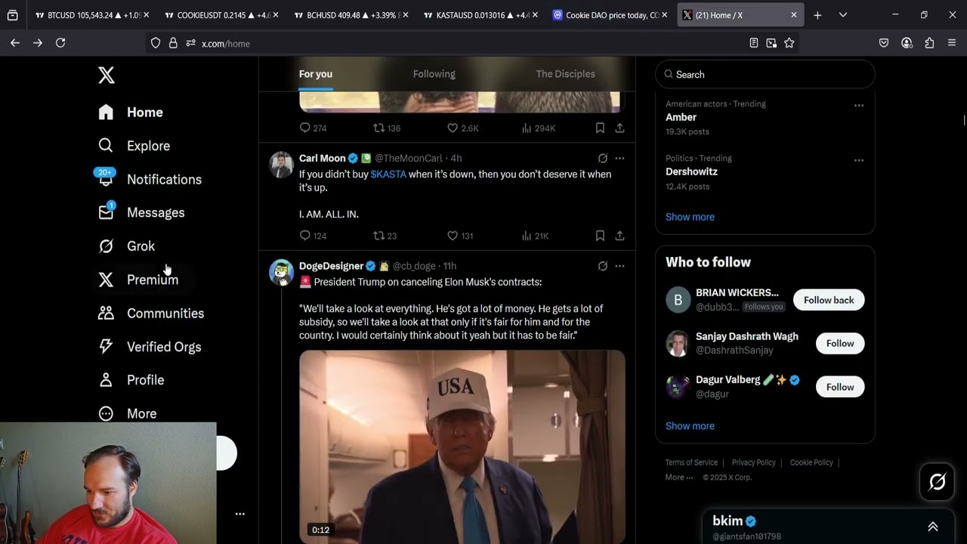Screen dimensions: 967x544
Task: Open more options on DogeDesigner's post
Action: click(x=619, y=266)
